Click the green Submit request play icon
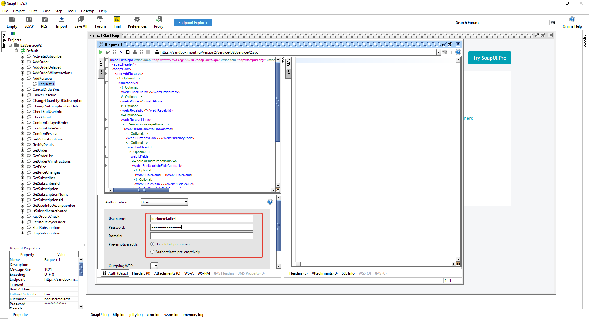The image size is (589, 319). (x=101, y=52)
